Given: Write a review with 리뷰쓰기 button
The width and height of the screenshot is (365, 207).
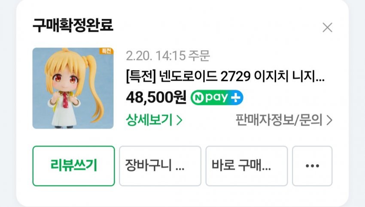Looking at the screenshot, I should 73,166.
